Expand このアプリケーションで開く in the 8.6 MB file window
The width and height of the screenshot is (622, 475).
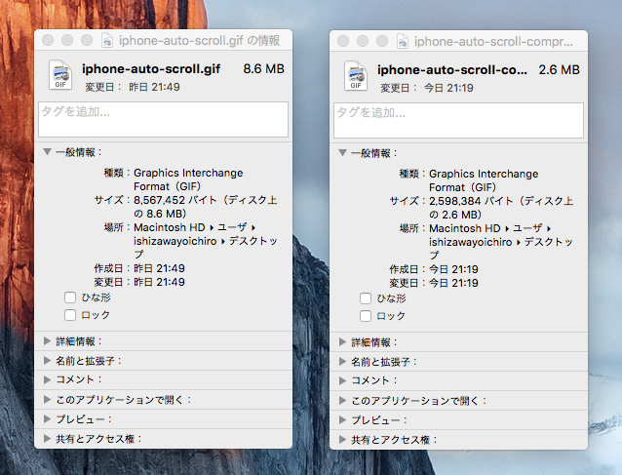point(47,399)
